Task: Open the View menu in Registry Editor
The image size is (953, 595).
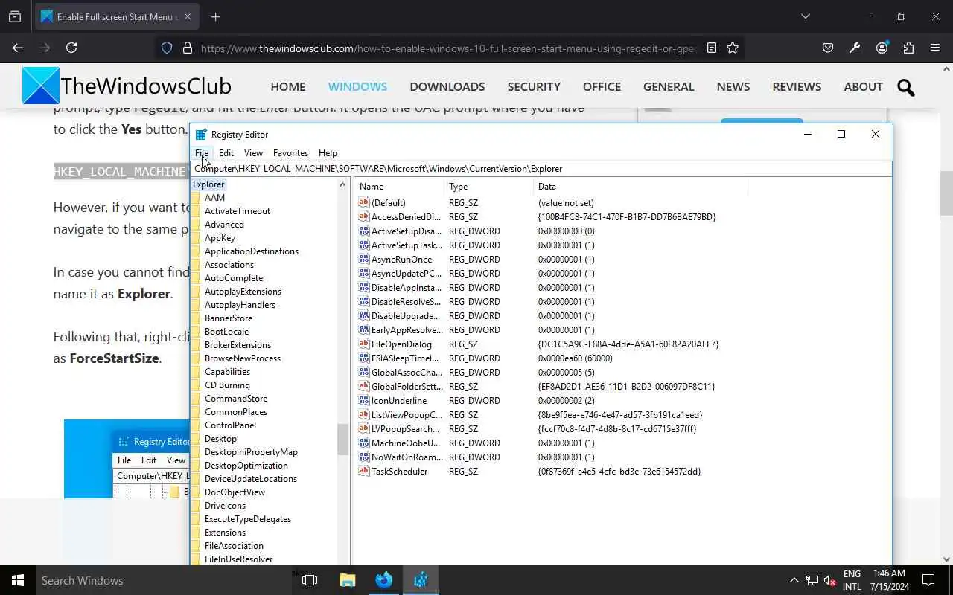Action: pyautogui.click(x=253, y=153)
